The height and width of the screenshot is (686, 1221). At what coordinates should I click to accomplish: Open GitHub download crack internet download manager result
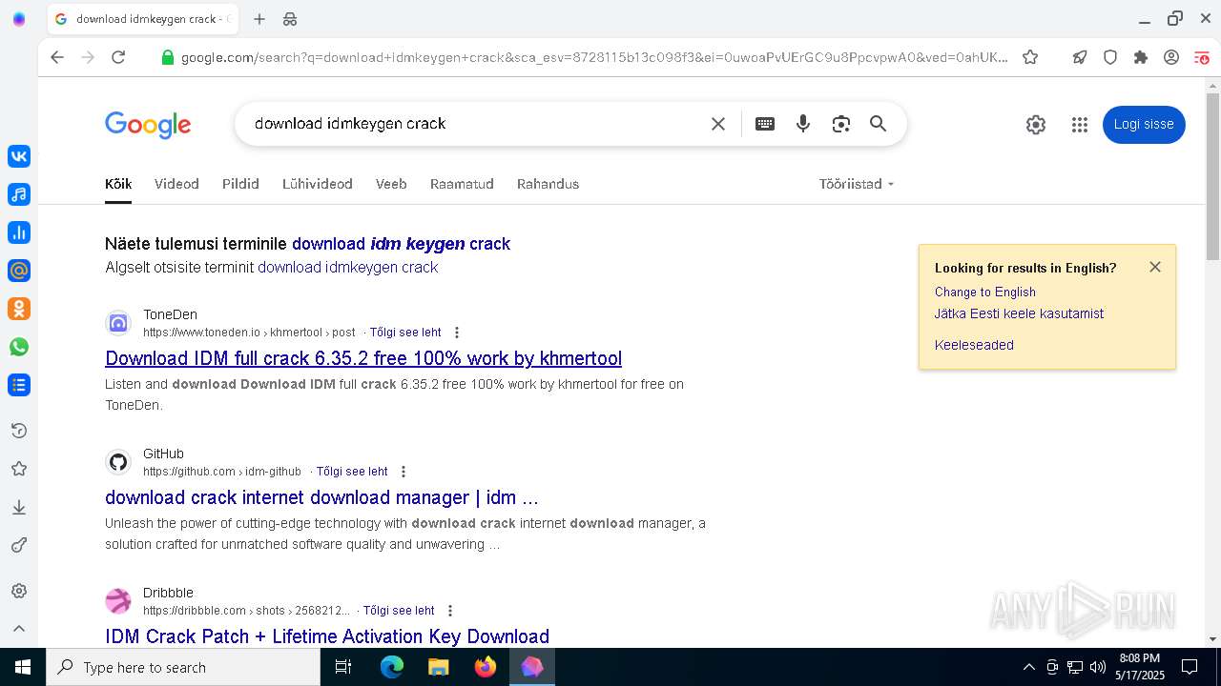[321, 497]
